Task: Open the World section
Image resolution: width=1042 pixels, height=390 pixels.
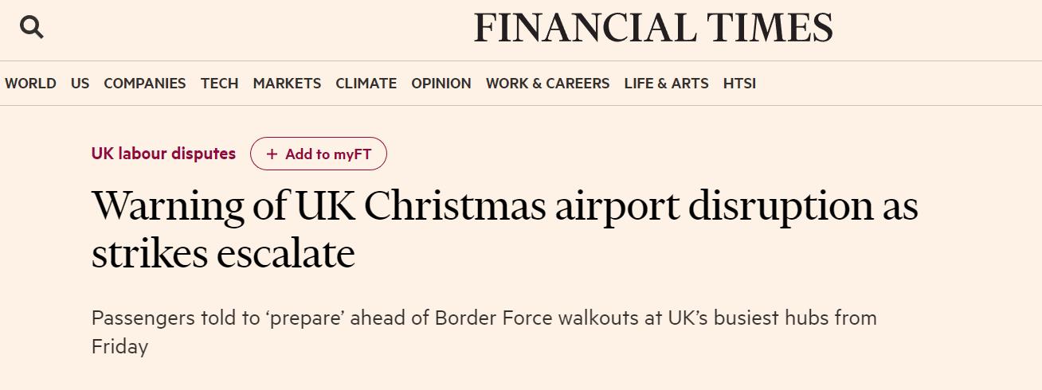Action: 30,84
